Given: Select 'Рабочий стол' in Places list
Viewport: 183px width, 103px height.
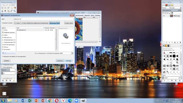Looking at the screenshot, I should click(x=9, y=37).
